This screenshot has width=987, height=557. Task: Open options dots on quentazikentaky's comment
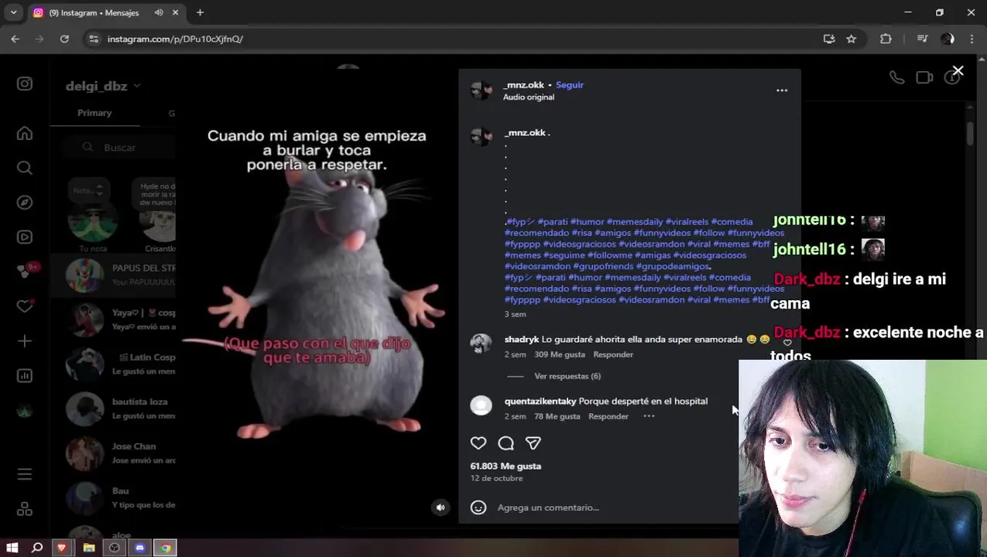click(649, 416)
